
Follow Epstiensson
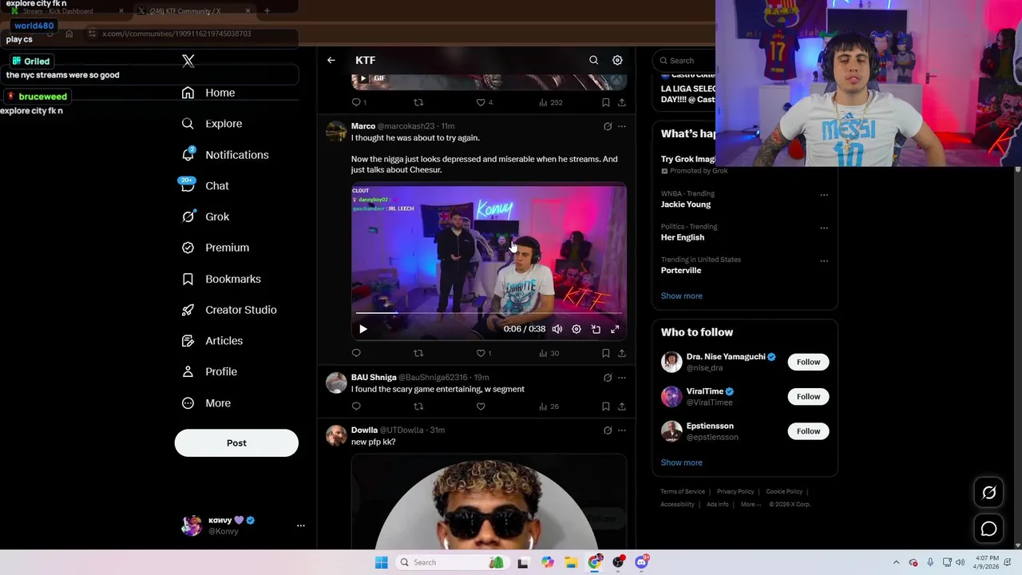tap(808, 431)
